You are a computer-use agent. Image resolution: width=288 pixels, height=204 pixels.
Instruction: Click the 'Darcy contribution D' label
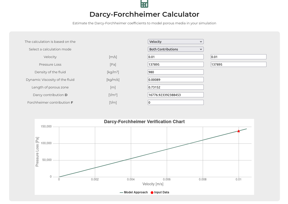[50, 95]
